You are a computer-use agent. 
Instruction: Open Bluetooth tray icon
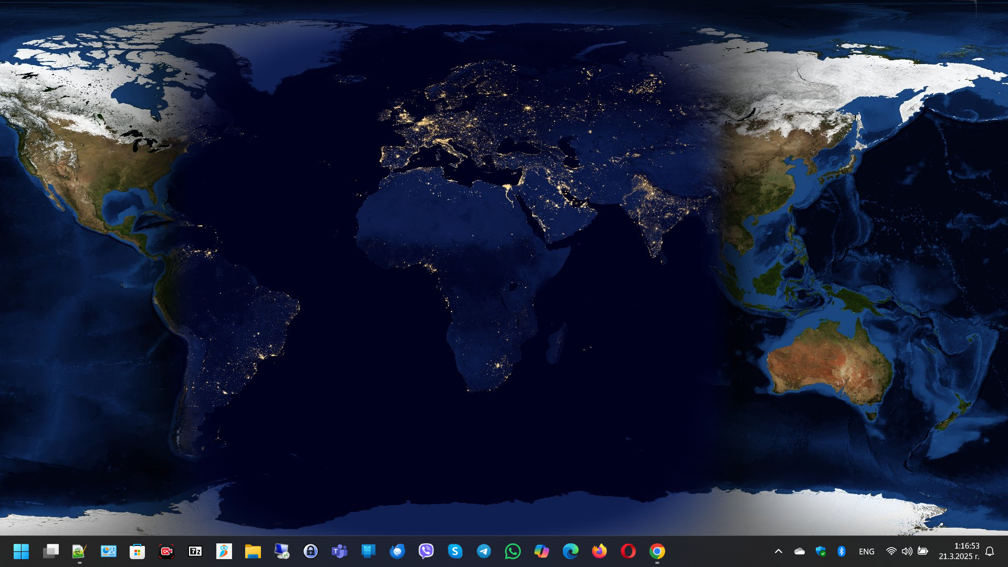(842, 551)
